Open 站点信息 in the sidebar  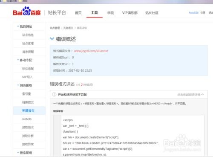pyautogui.click(x=28, y=35)
